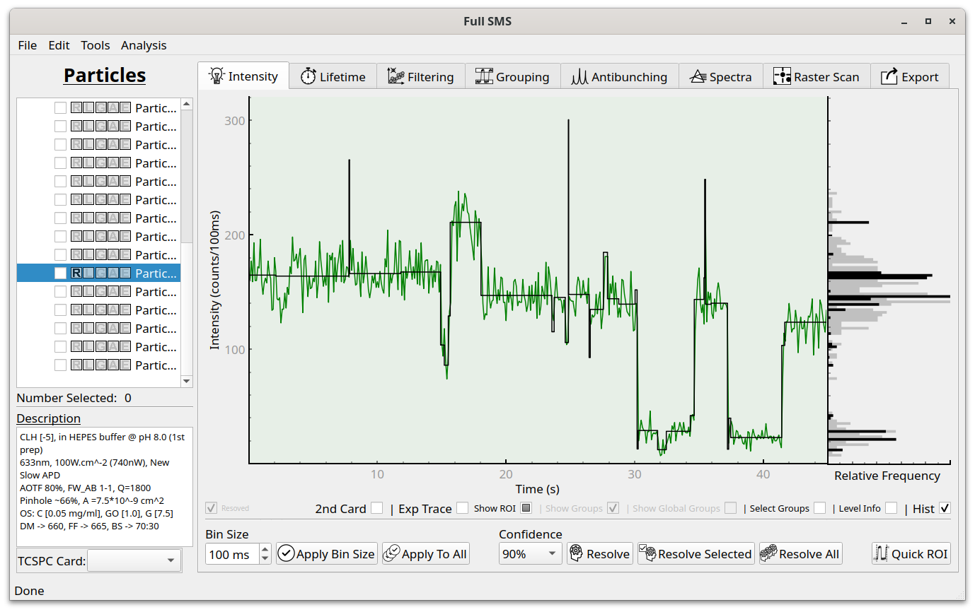Image resolution: width=975 pixels, height=612 pixels.
Task: Open the Tools menu
Action: pos(96,45)
